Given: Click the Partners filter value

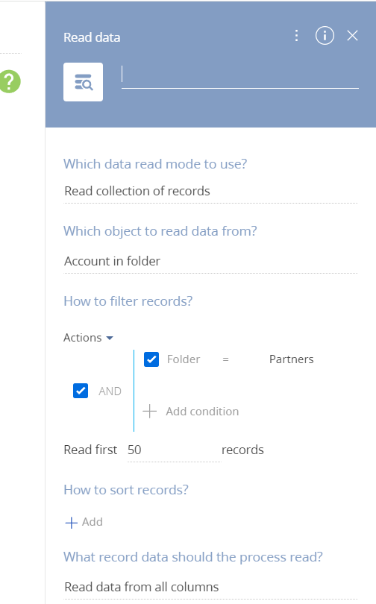Looking at the screenshot, I should [291, 359].
